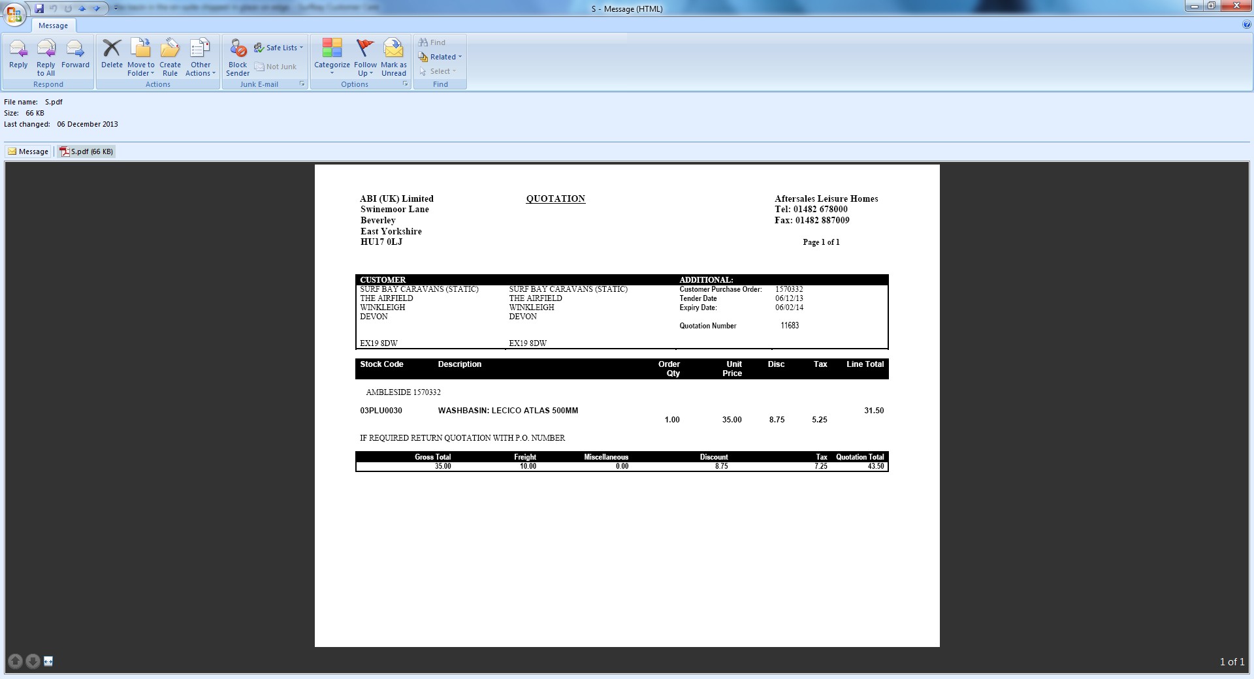Click Tender Date value 06/12/13
This screenshot has height=679, width=1254.
tap(789, 298)
